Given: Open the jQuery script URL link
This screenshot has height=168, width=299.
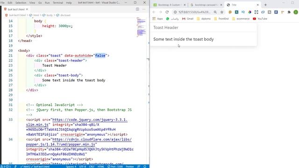Looking at the screenshot, I should click(x=77, y=122).
